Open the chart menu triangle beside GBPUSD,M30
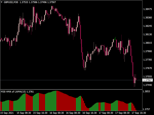Viewport: 154px width, 115px height. (2, 2)
